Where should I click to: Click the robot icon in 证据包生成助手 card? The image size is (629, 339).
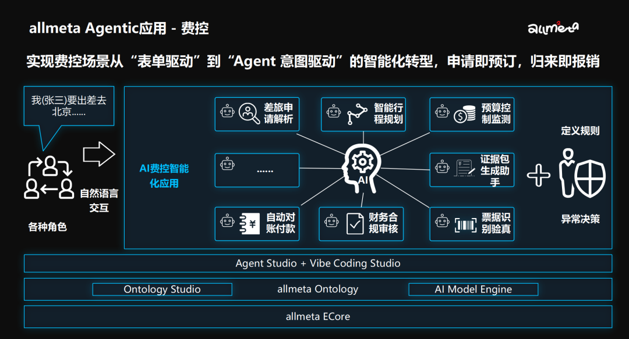click(x=442, y=166)
